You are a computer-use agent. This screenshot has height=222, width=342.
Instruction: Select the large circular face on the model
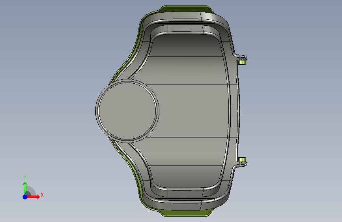[127, 111]
